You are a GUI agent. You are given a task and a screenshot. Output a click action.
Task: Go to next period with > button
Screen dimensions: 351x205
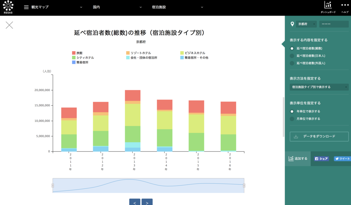pyautogui.click(x=147, y=202)
